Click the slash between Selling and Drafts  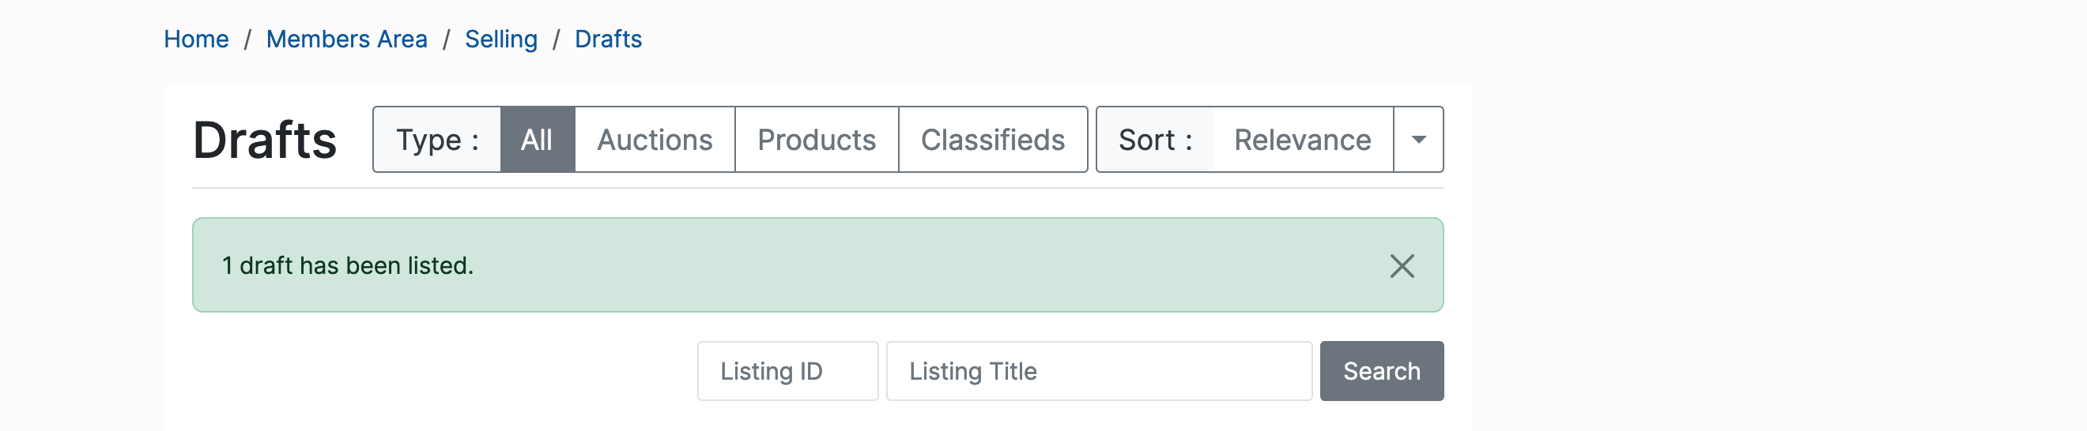pos(556,39)
